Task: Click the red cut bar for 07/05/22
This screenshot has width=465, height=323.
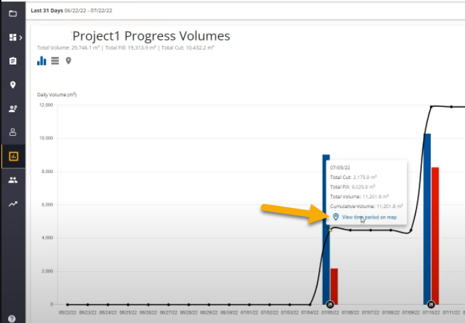Action: tap(334, 286)
